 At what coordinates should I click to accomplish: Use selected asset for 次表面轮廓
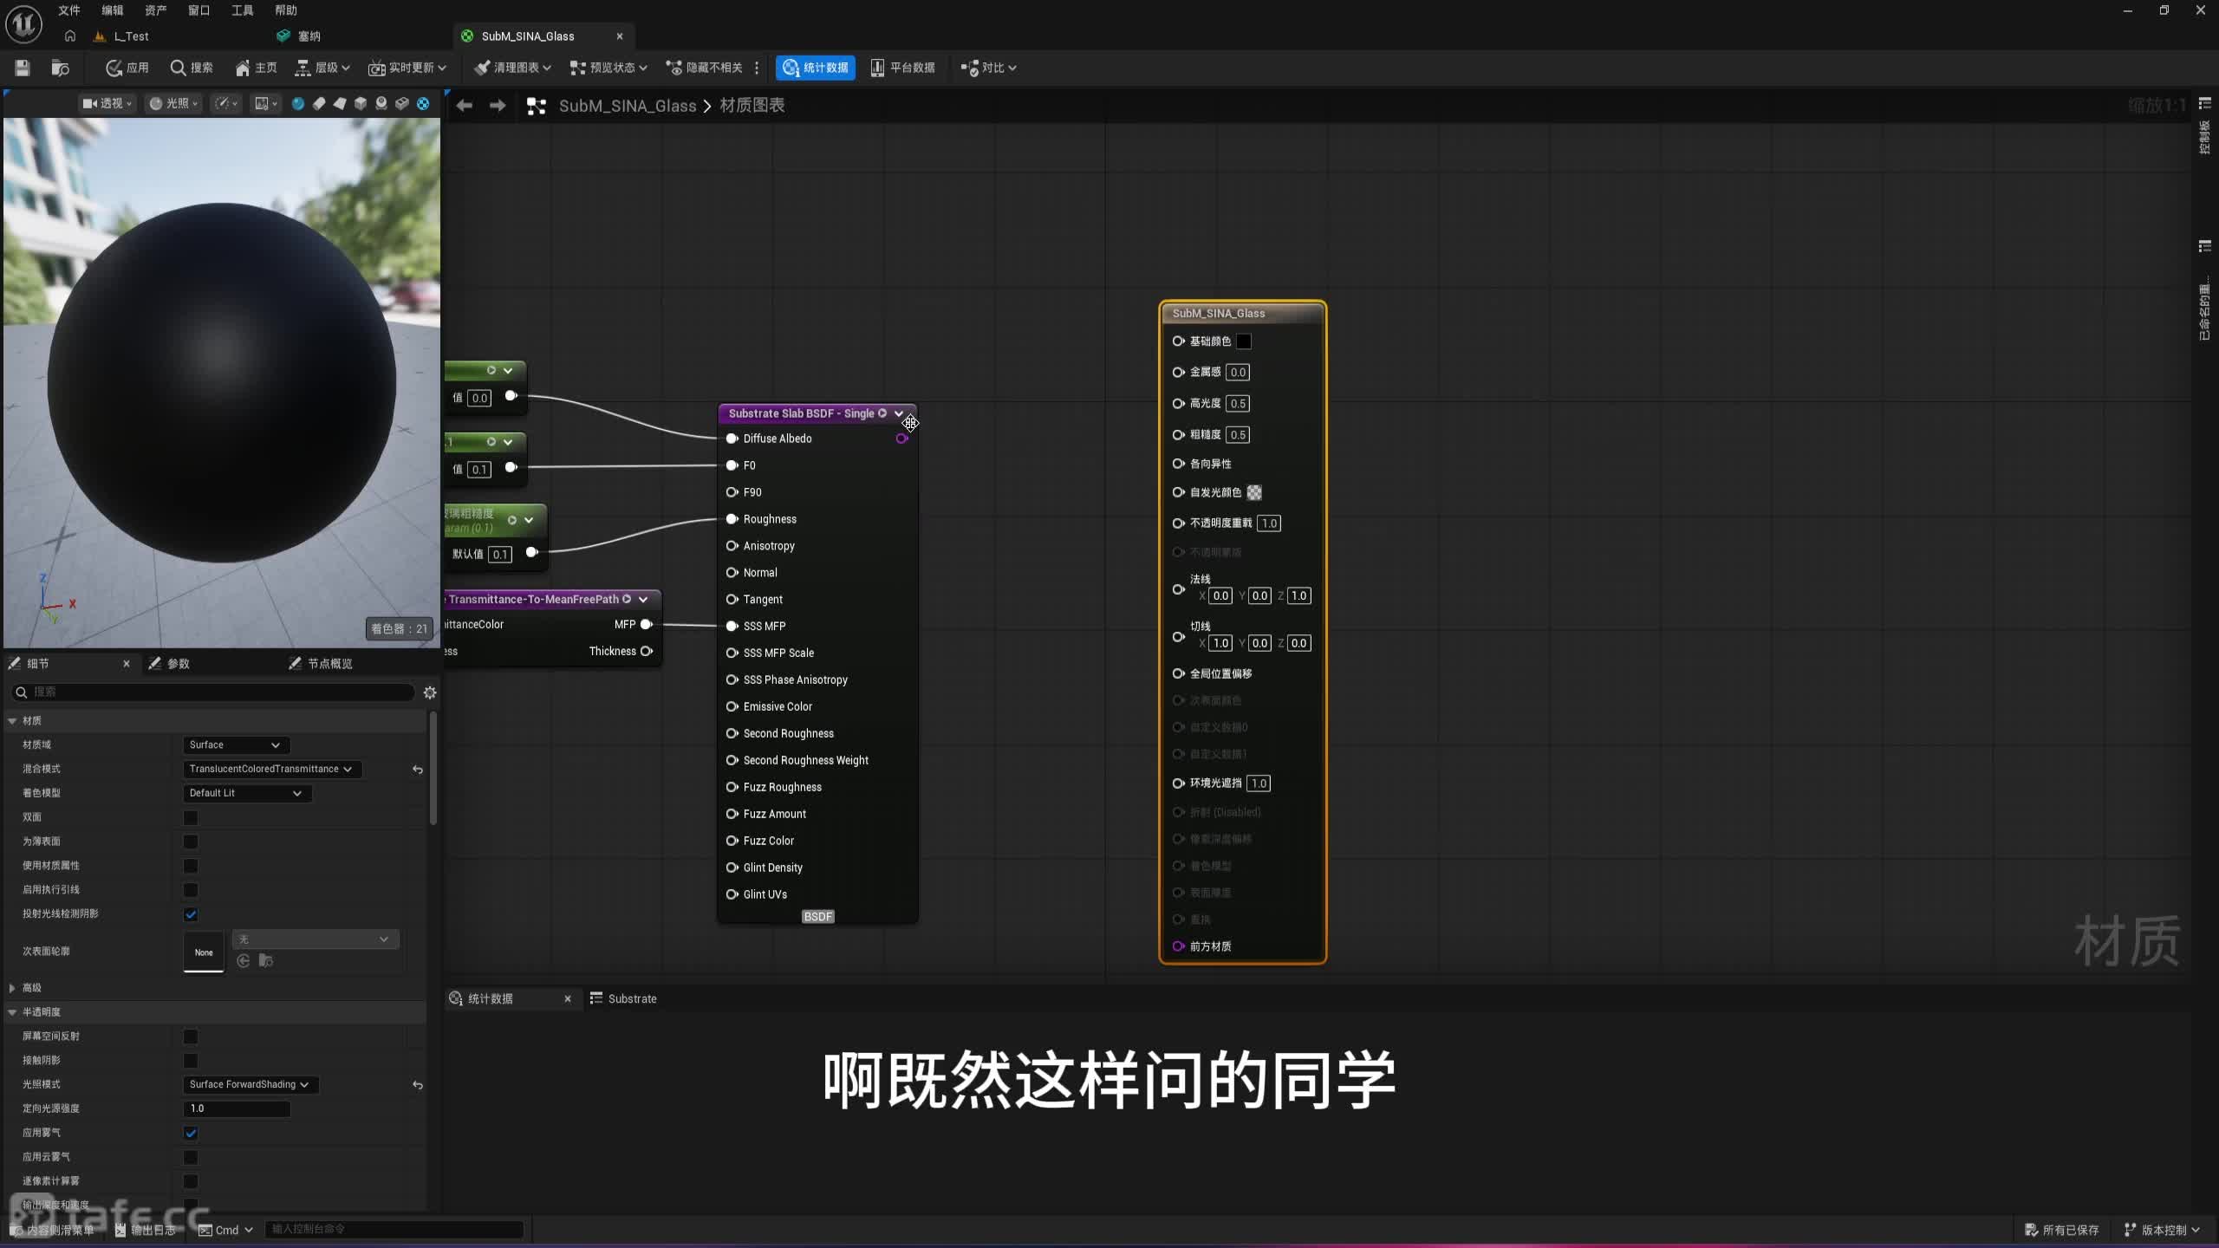click(244, 960)
